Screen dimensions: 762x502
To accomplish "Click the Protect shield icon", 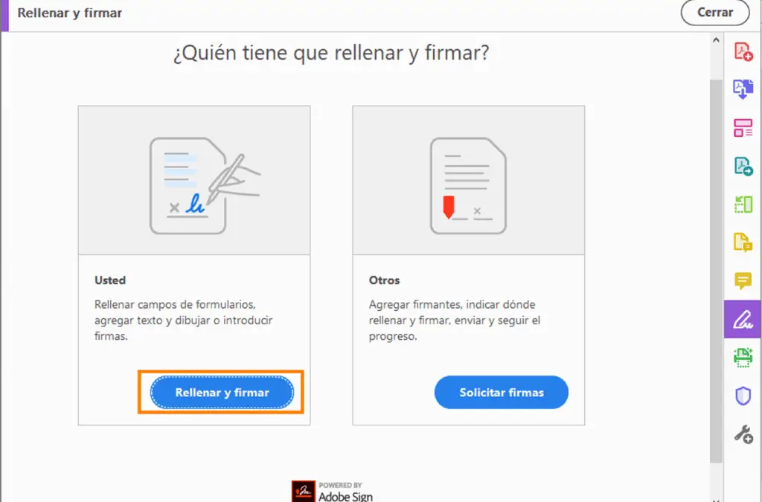I will click(743, 396).
